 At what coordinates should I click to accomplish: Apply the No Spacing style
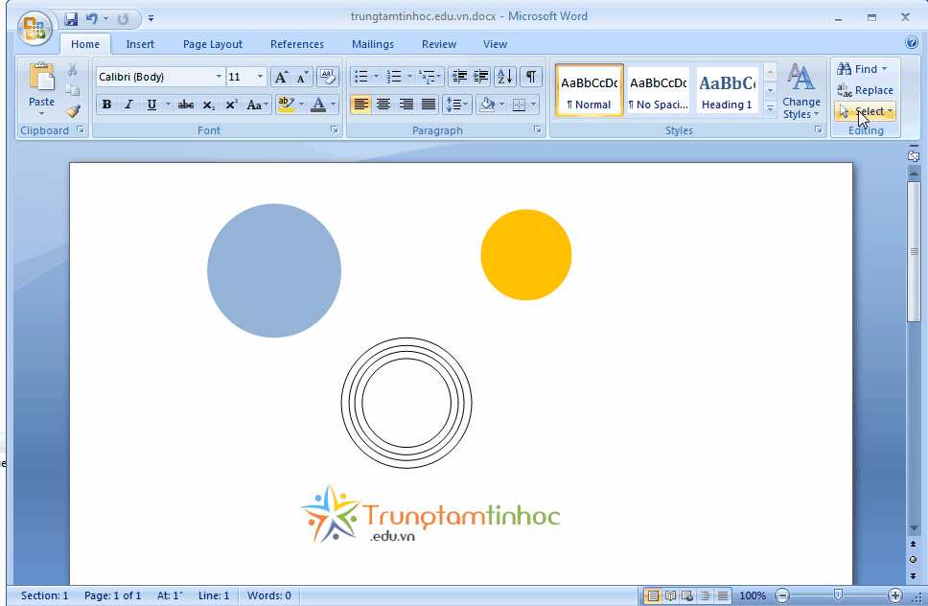tap(658, 90)
